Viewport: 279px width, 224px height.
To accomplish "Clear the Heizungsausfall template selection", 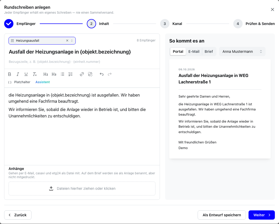I will 67,41.
